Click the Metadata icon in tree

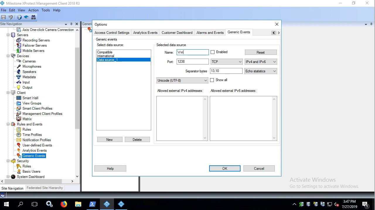pyautogui.click(x=19, y=77)
